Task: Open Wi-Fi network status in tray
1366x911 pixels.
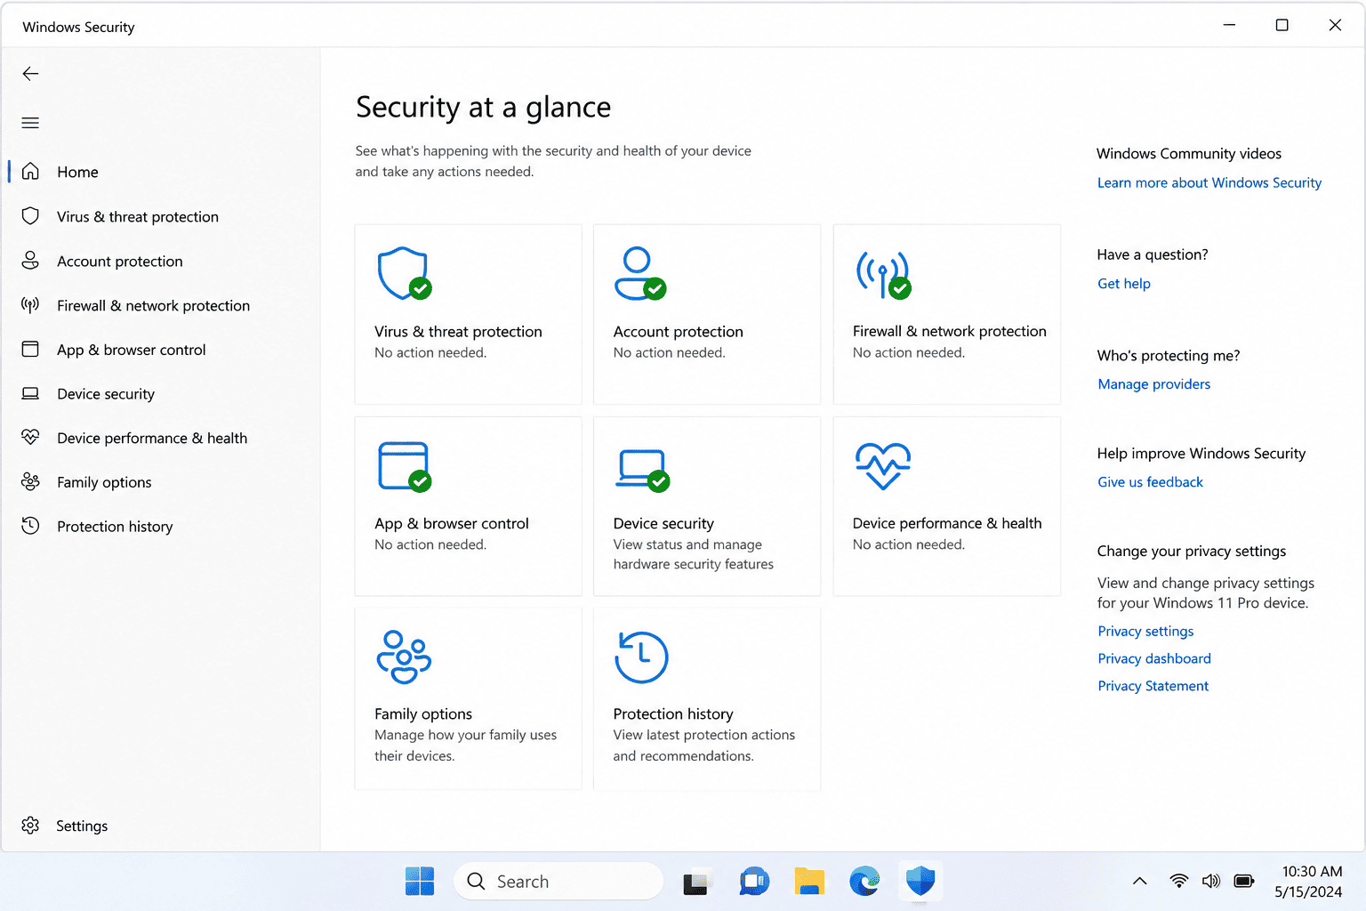Action: [x=1178, y=882]
